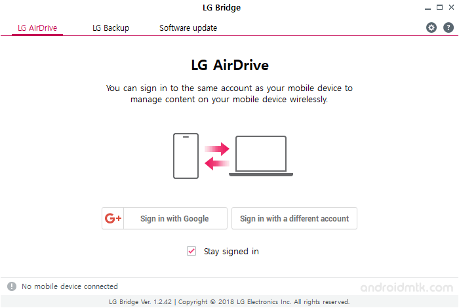Switch to the LG AirDrive tab
This screenshot has width=459, height=308.
pos(37,28)
